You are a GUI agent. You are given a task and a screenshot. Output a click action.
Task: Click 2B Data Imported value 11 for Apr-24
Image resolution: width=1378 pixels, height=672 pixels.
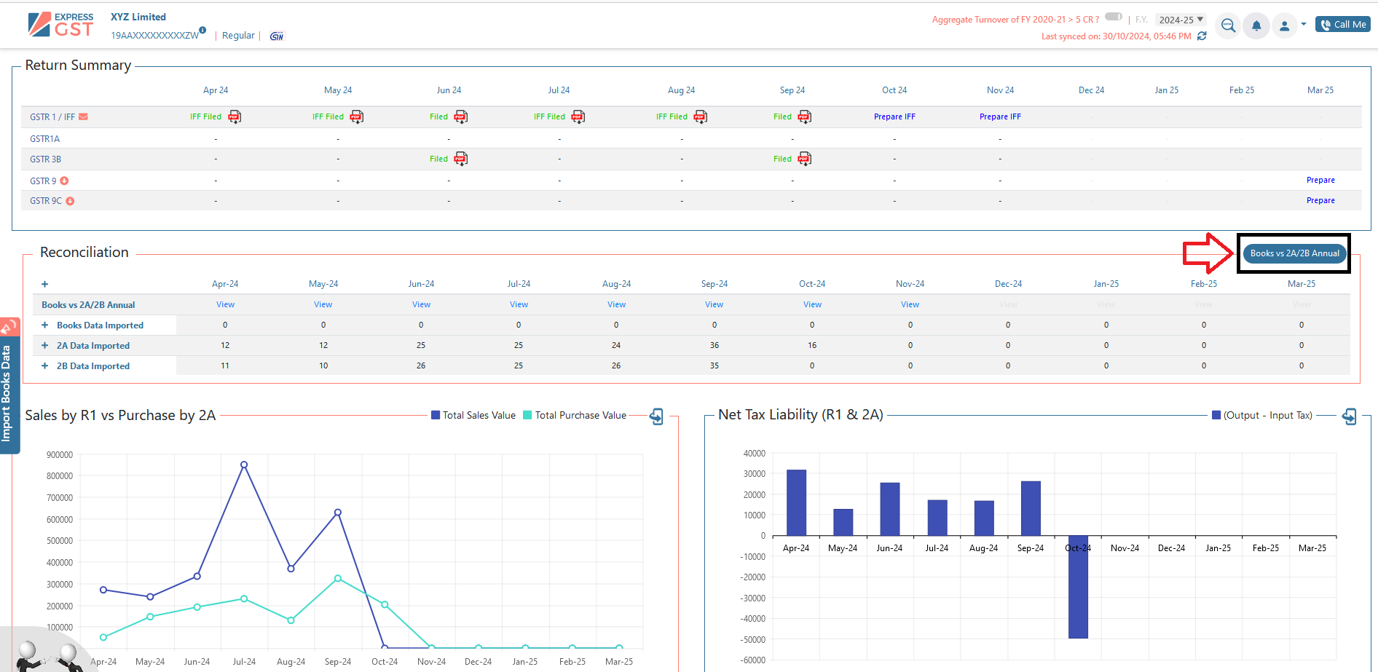[x=225, y=365]
